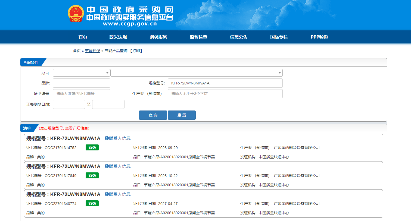Click green 有效 badge for CQC21701314752
The width and height of the screenshot is (411, 221).
coord(92,148)
